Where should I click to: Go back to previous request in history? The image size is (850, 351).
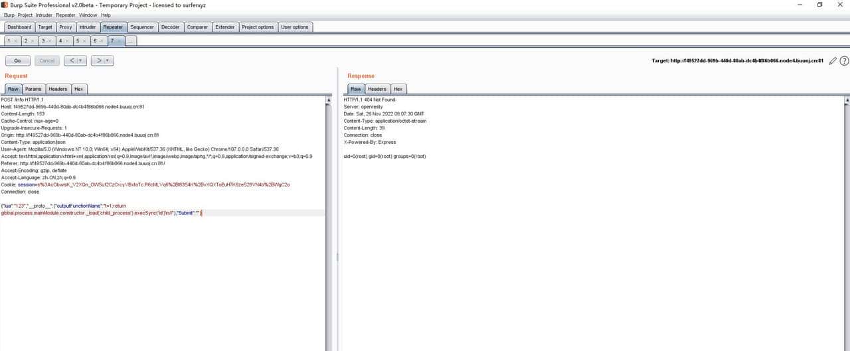click(x=72, y=60)
